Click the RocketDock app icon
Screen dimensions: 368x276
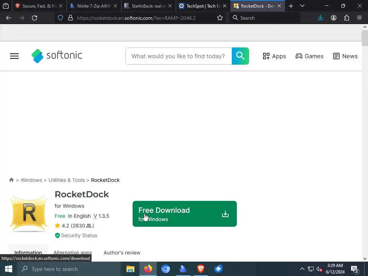click(29, 213)
